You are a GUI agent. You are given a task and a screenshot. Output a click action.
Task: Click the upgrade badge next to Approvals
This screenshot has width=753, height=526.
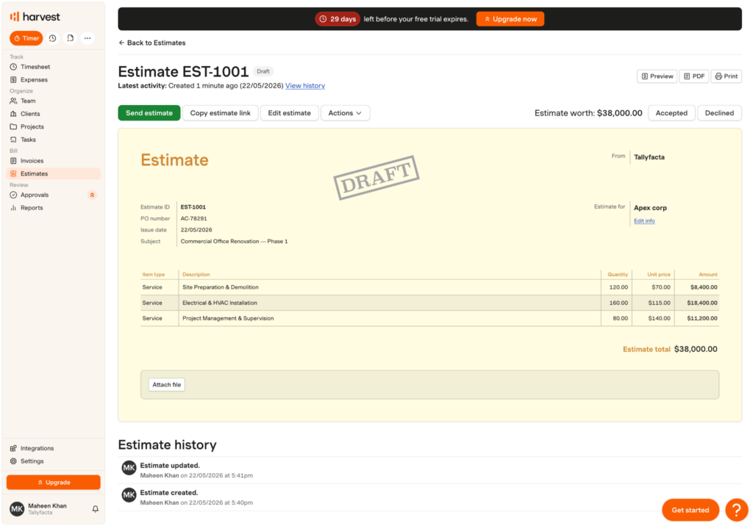(92, 195)
